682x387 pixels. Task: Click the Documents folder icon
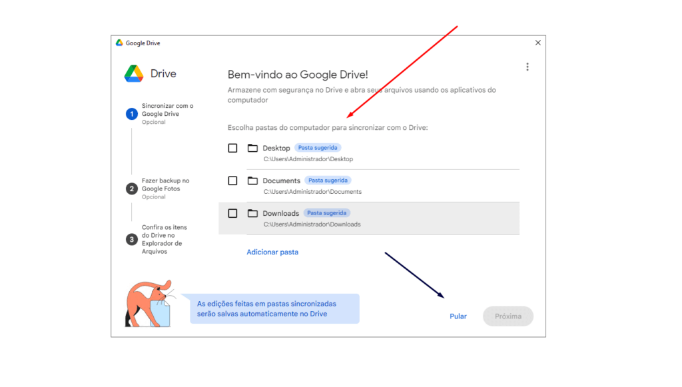[252, 181]
